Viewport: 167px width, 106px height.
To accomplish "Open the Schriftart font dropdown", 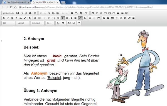I will tap(38, 23).
